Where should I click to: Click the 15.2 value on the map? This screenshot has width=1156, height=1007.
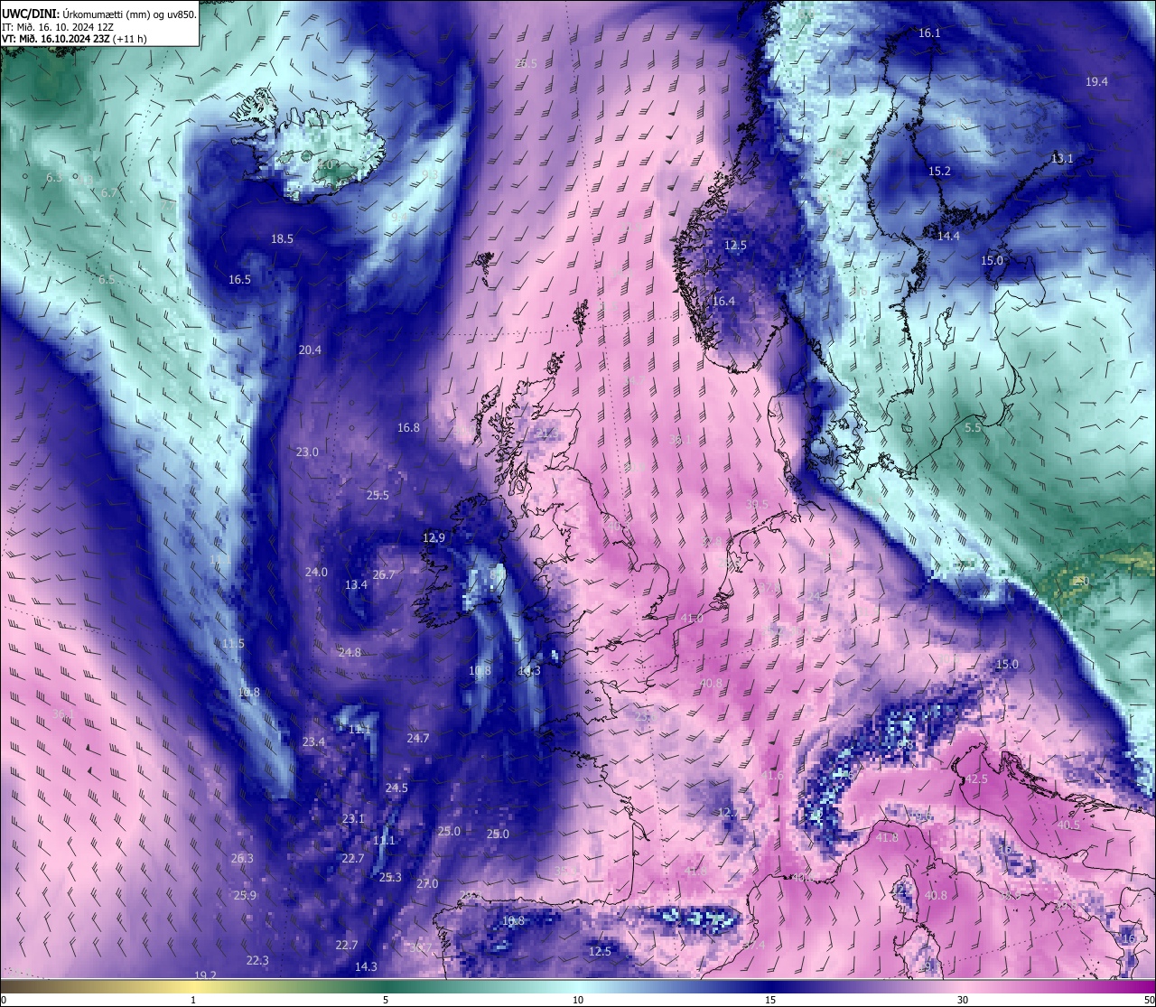point(939,172)
